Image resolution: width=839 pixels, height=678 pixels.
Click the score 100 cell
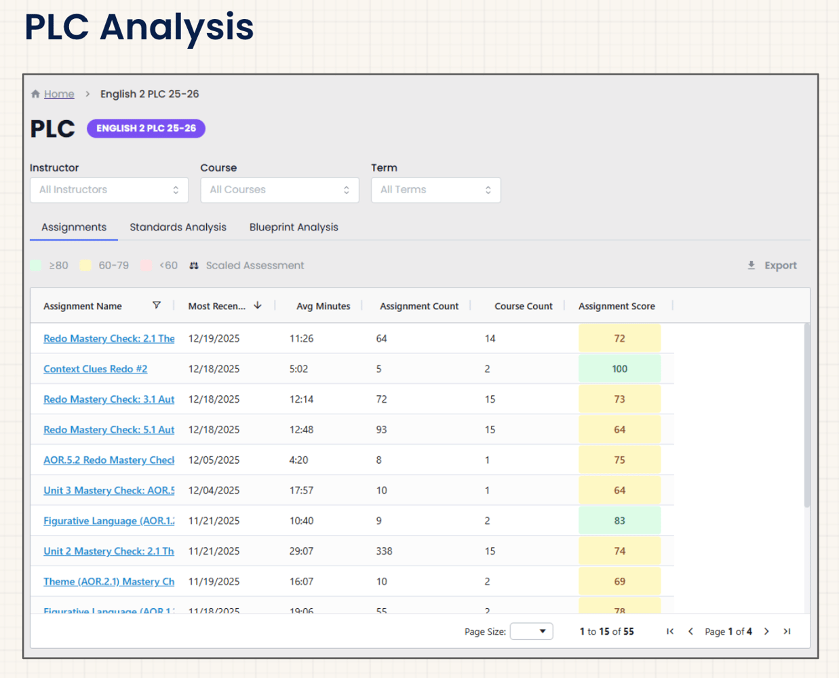[620, 369]
